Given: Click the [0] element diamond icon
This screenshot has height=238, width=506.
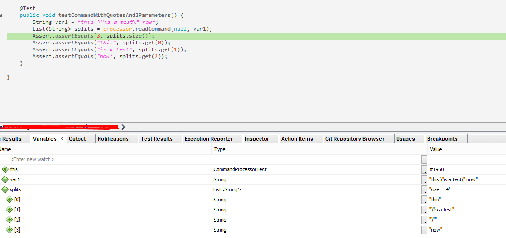Looking at the screenshot, I should 10,200.
